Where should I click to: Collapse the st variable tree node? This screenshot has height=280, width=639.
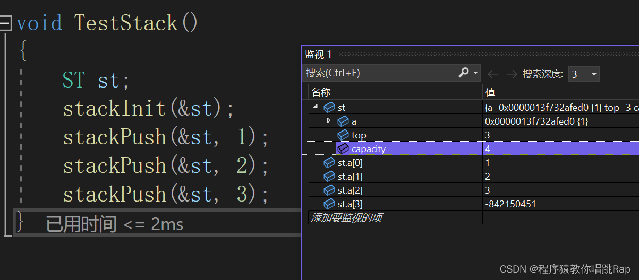(x=316, y=107)
